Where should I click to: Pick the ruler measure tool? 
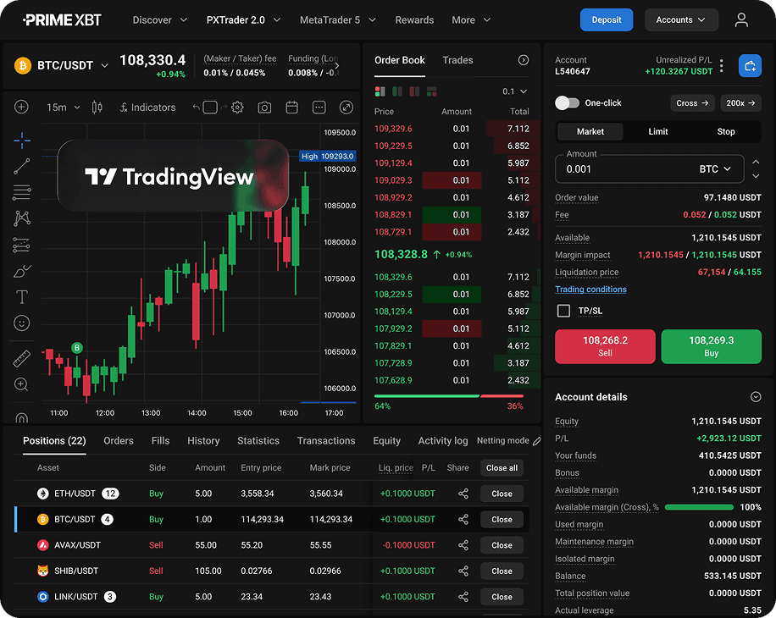[22, 359]
